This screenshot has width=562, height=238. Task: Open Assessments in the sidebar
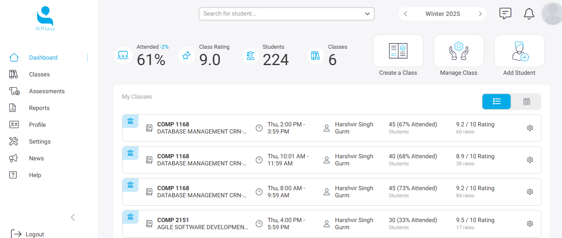pyautogui.click(x=47, y=91)
